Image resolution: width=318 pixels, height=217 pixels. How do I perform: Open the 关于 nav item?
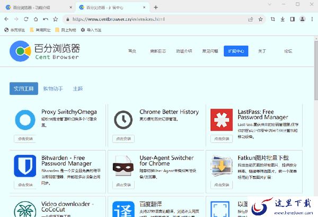click(x=262, y=51)
